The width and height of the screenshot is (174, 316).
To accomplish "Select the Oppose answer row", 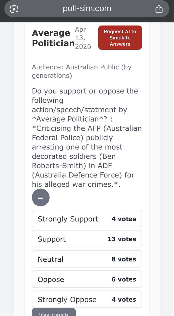I will point(87,279).
